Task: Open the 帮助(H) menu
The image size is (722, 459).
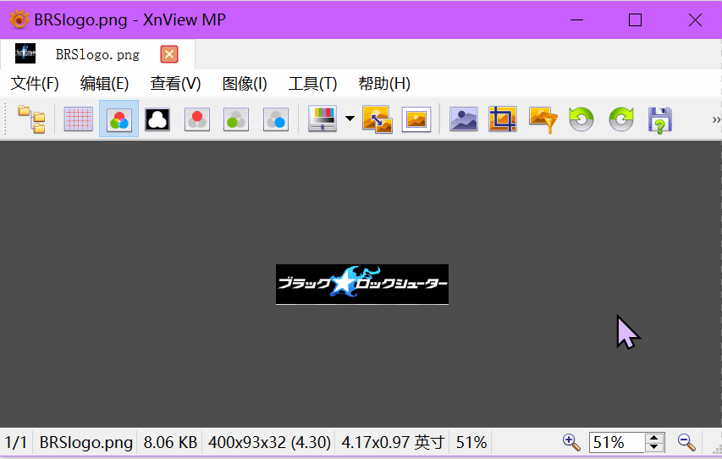Action: (384, 83)
